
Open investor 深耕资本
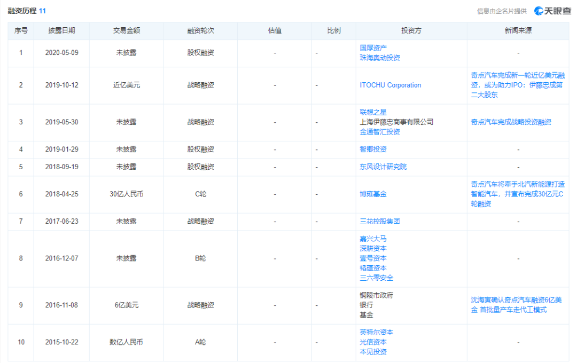(x=373, y=249)
